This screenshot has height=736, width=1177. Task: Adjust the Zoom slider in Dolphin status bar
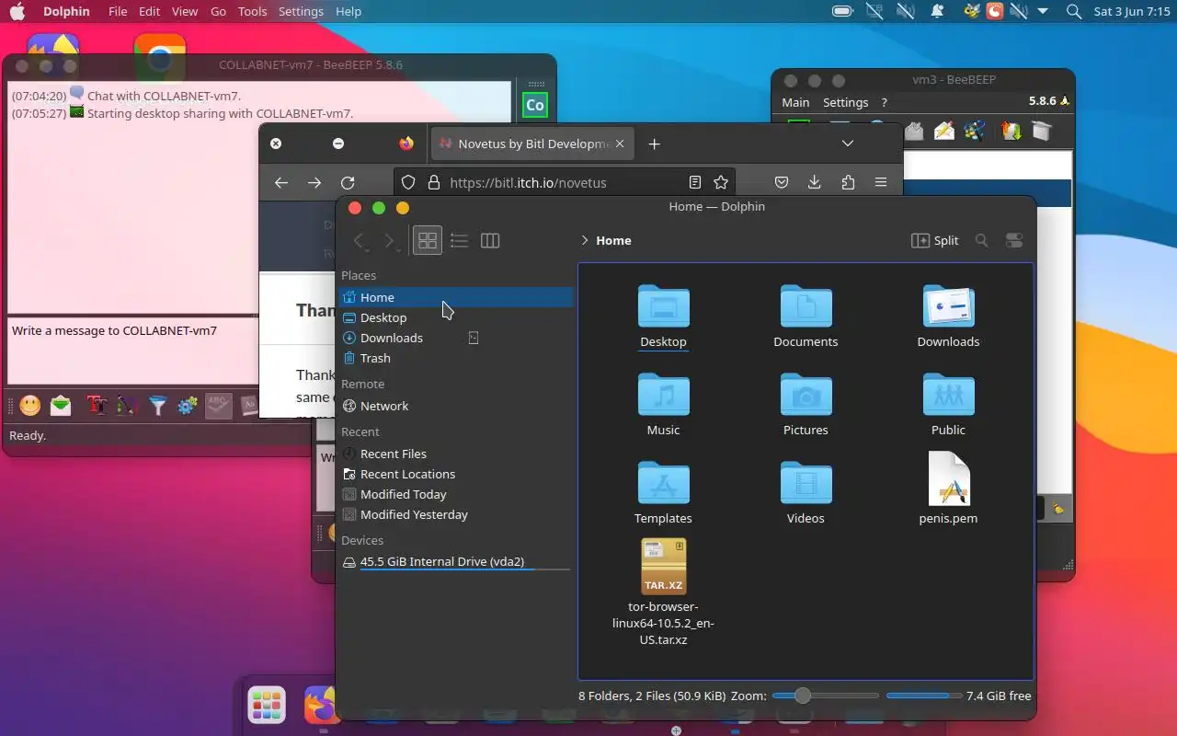tap(825, 696)
